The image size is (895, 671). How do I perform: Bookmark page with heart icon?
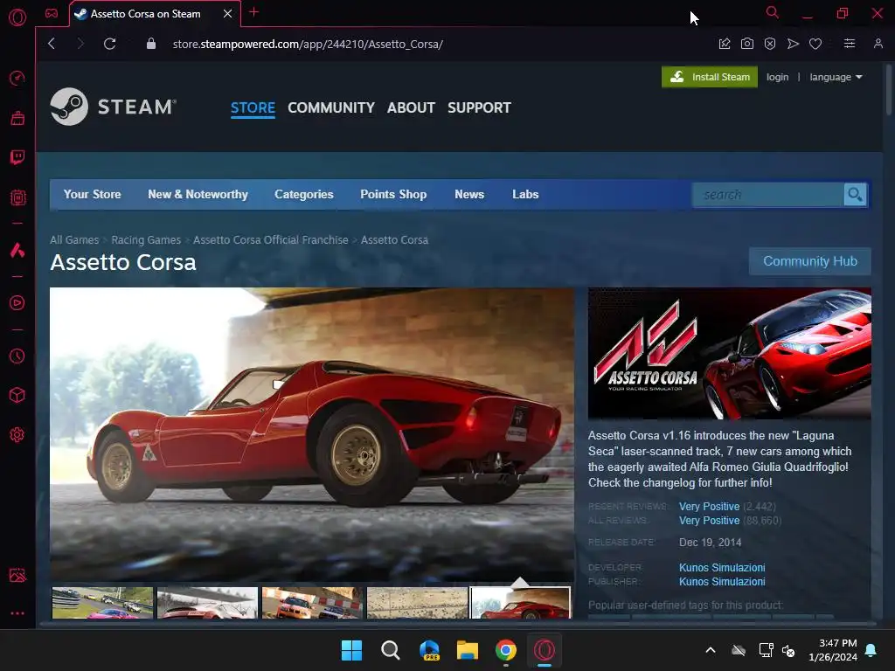[x=815, y=44]
